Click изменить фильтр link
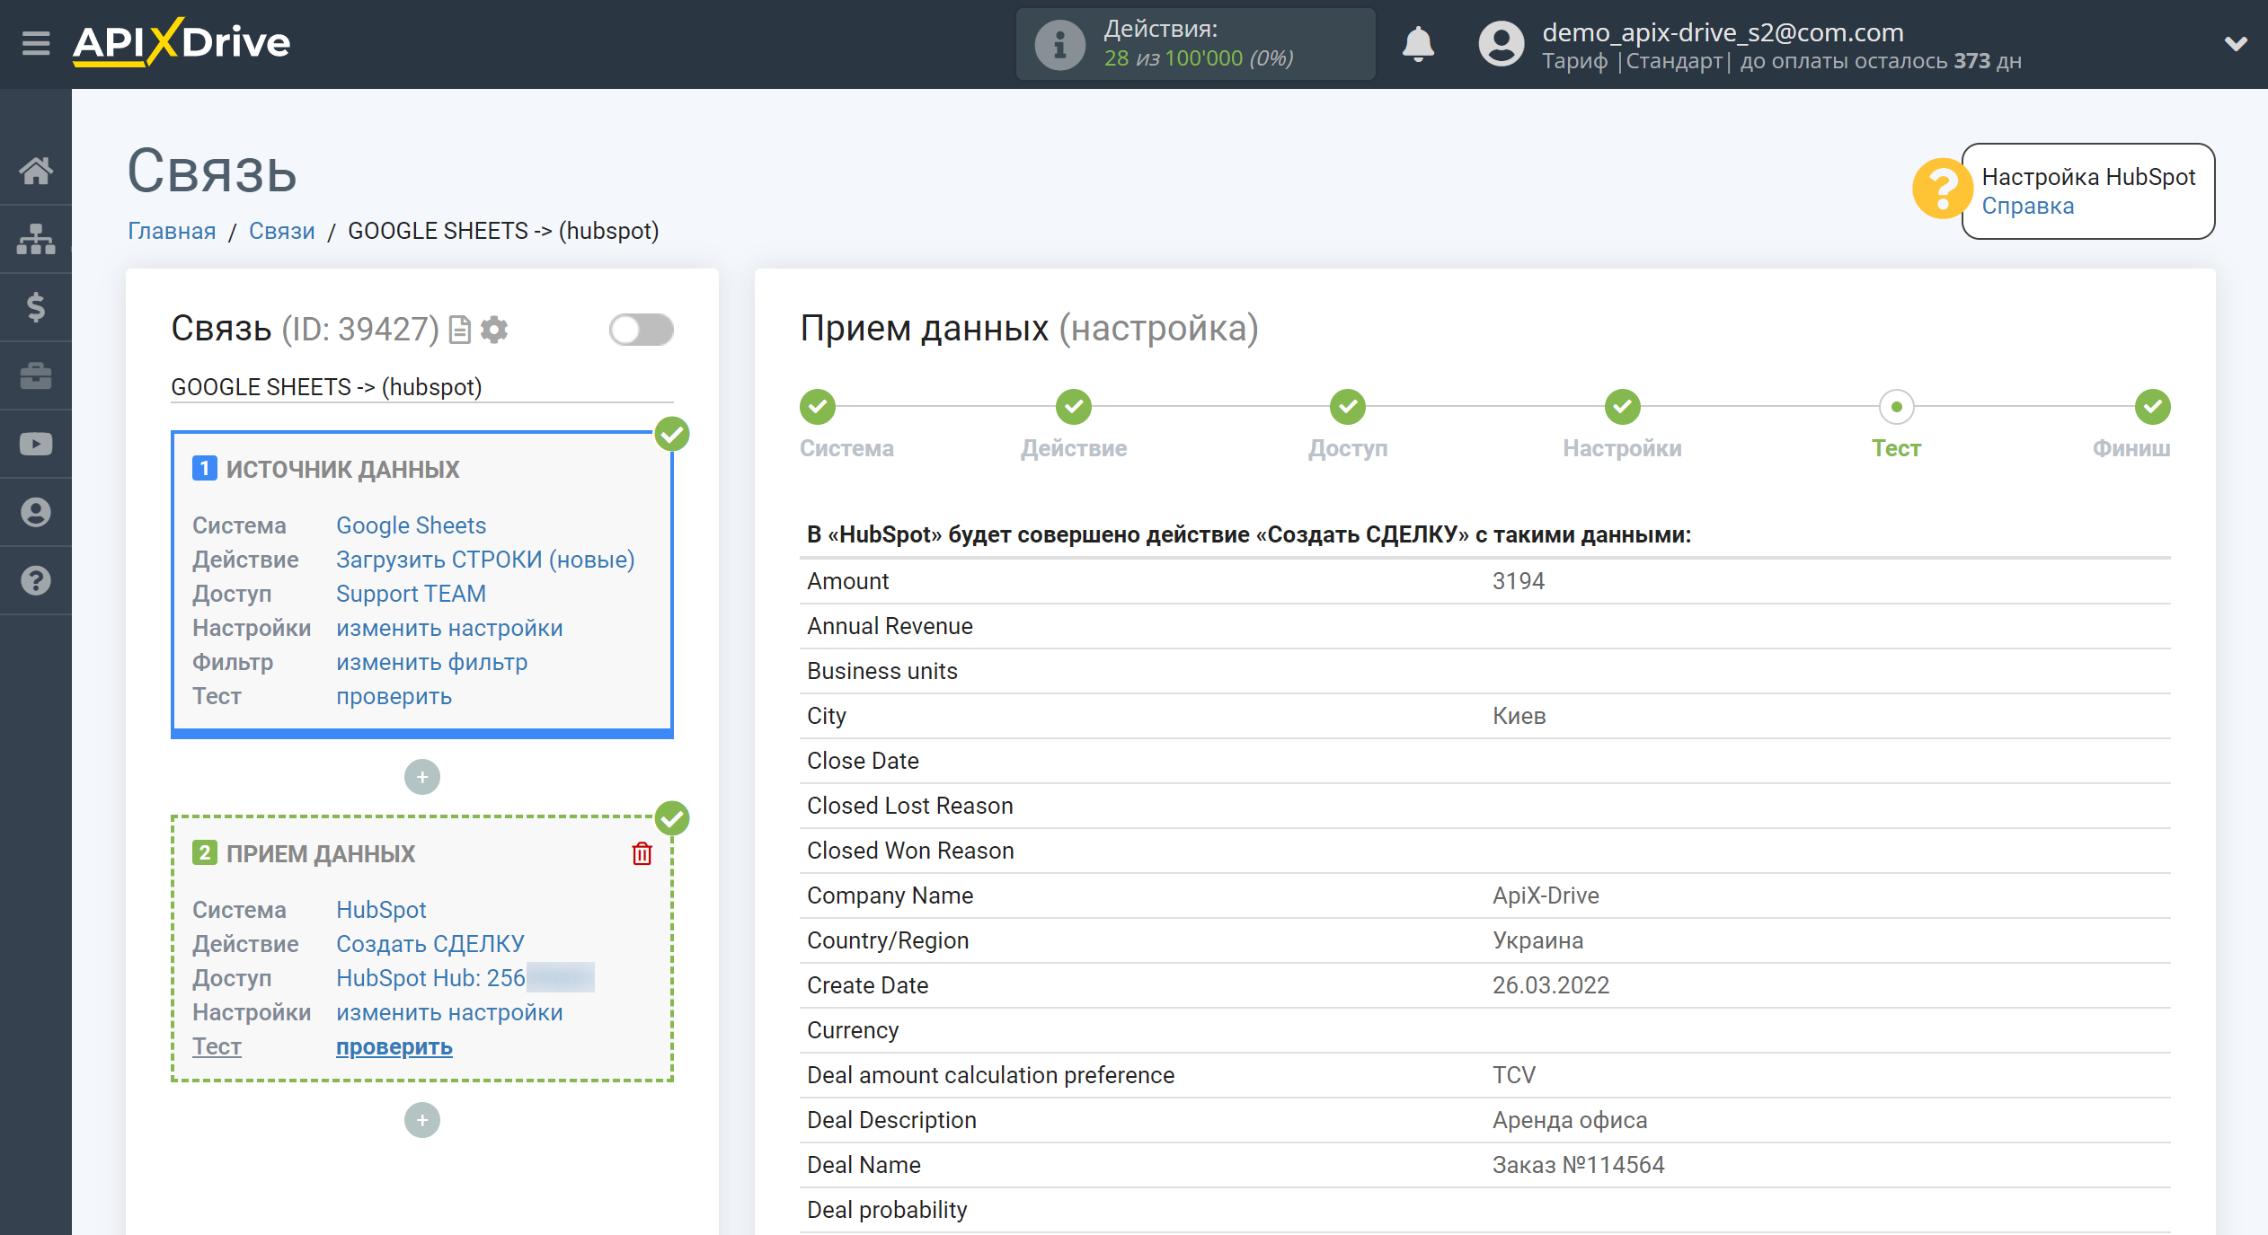Image resolution: width=2268 pixels, height=1235 pixels. pos(431,662)
